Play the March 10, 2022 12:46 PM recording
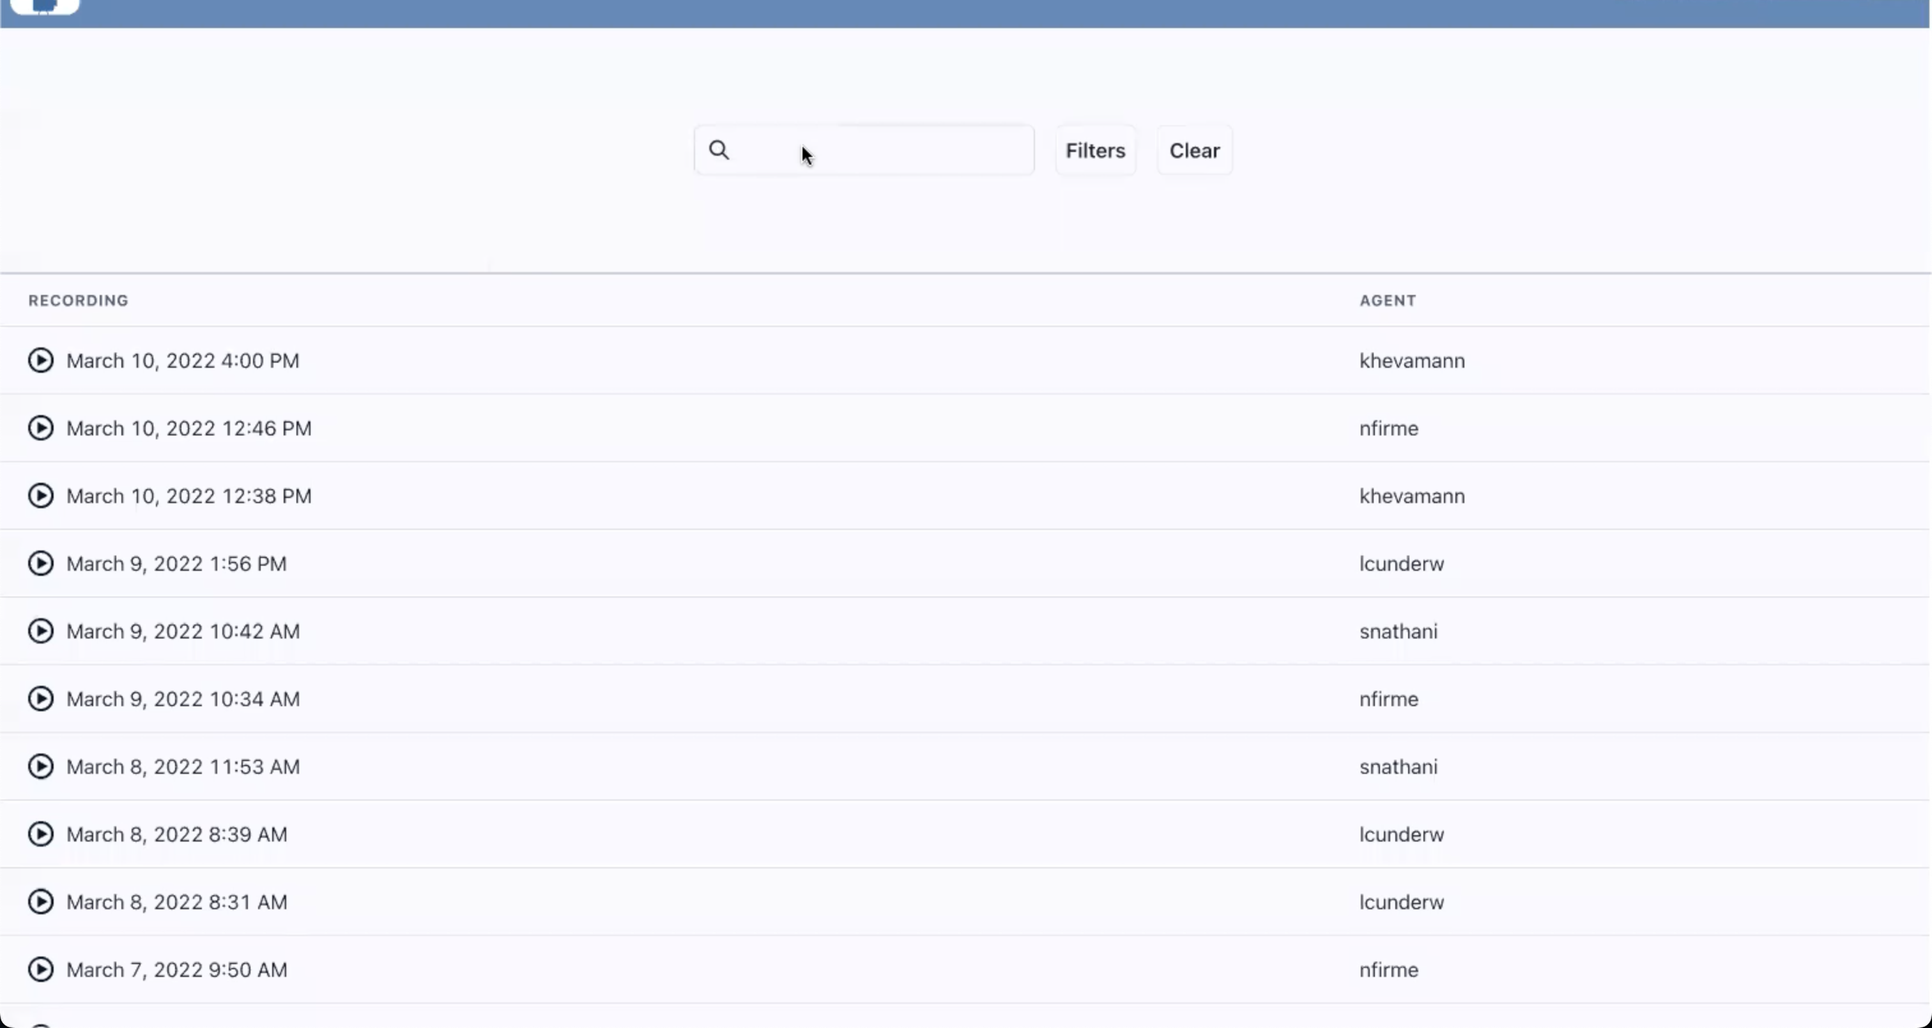 click(40, 428)
